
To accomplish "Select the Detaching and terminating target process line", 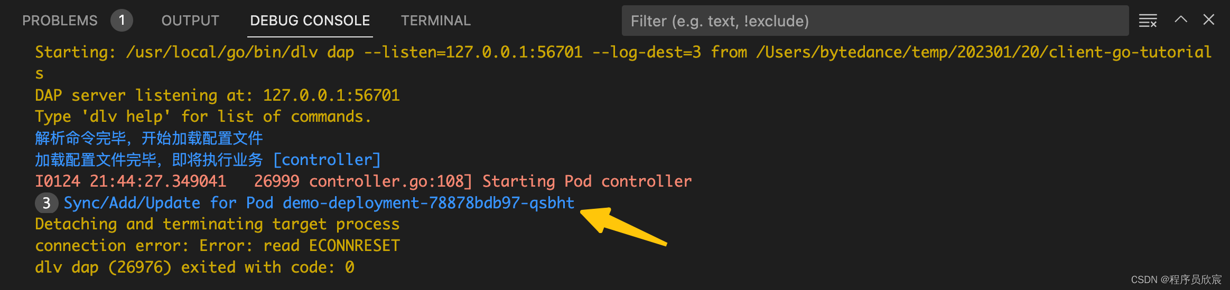I will [x=217, y=224].
